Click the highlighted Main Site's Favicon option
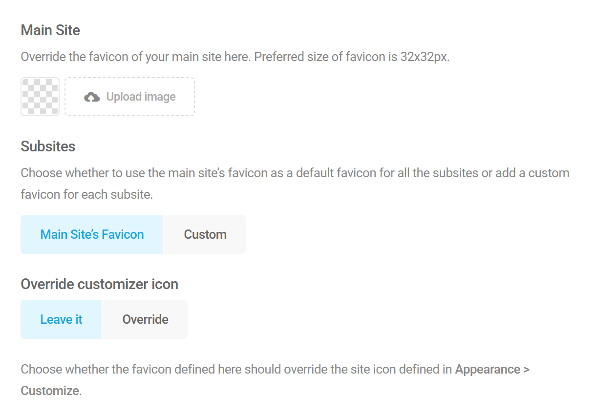Screen dimensions: 596x418 (91, 234)
